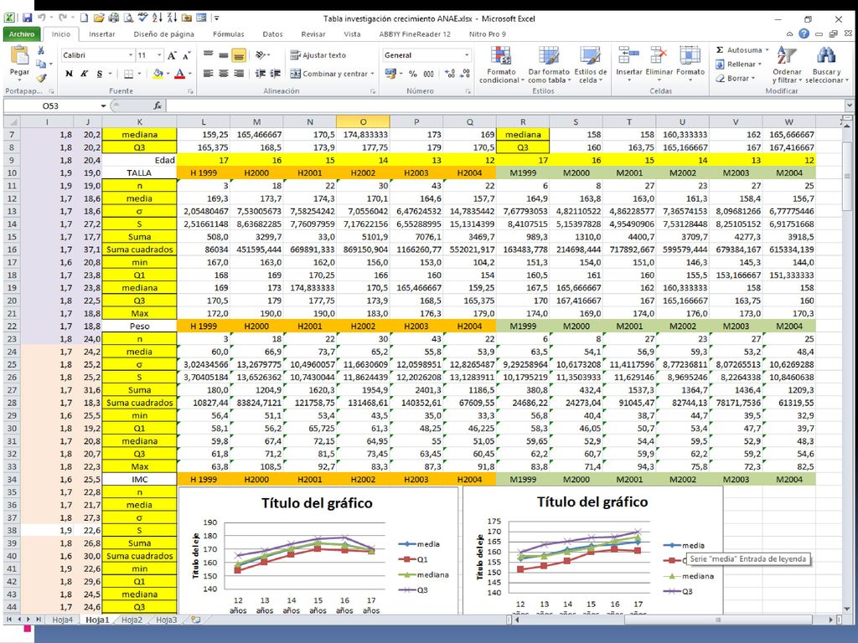This screenshot has width=858, height=643.
Task: Decrease decimal places
Action: click(x=465, y=74)
